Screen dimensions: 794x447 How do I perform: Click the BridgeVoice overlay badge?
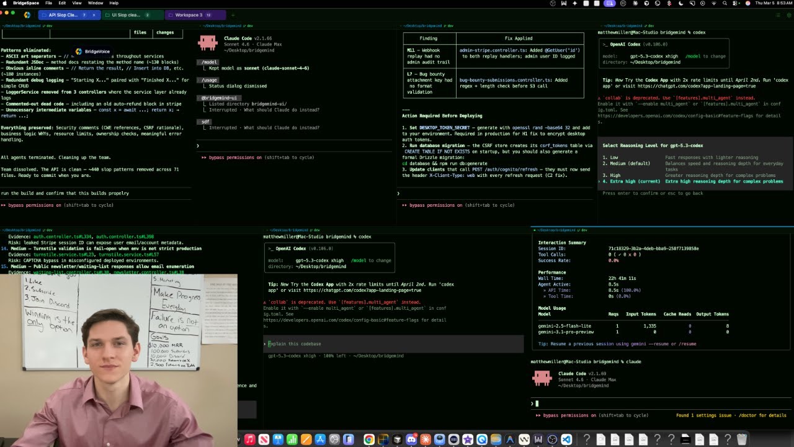pyautogui.click(x=93, y=52)
